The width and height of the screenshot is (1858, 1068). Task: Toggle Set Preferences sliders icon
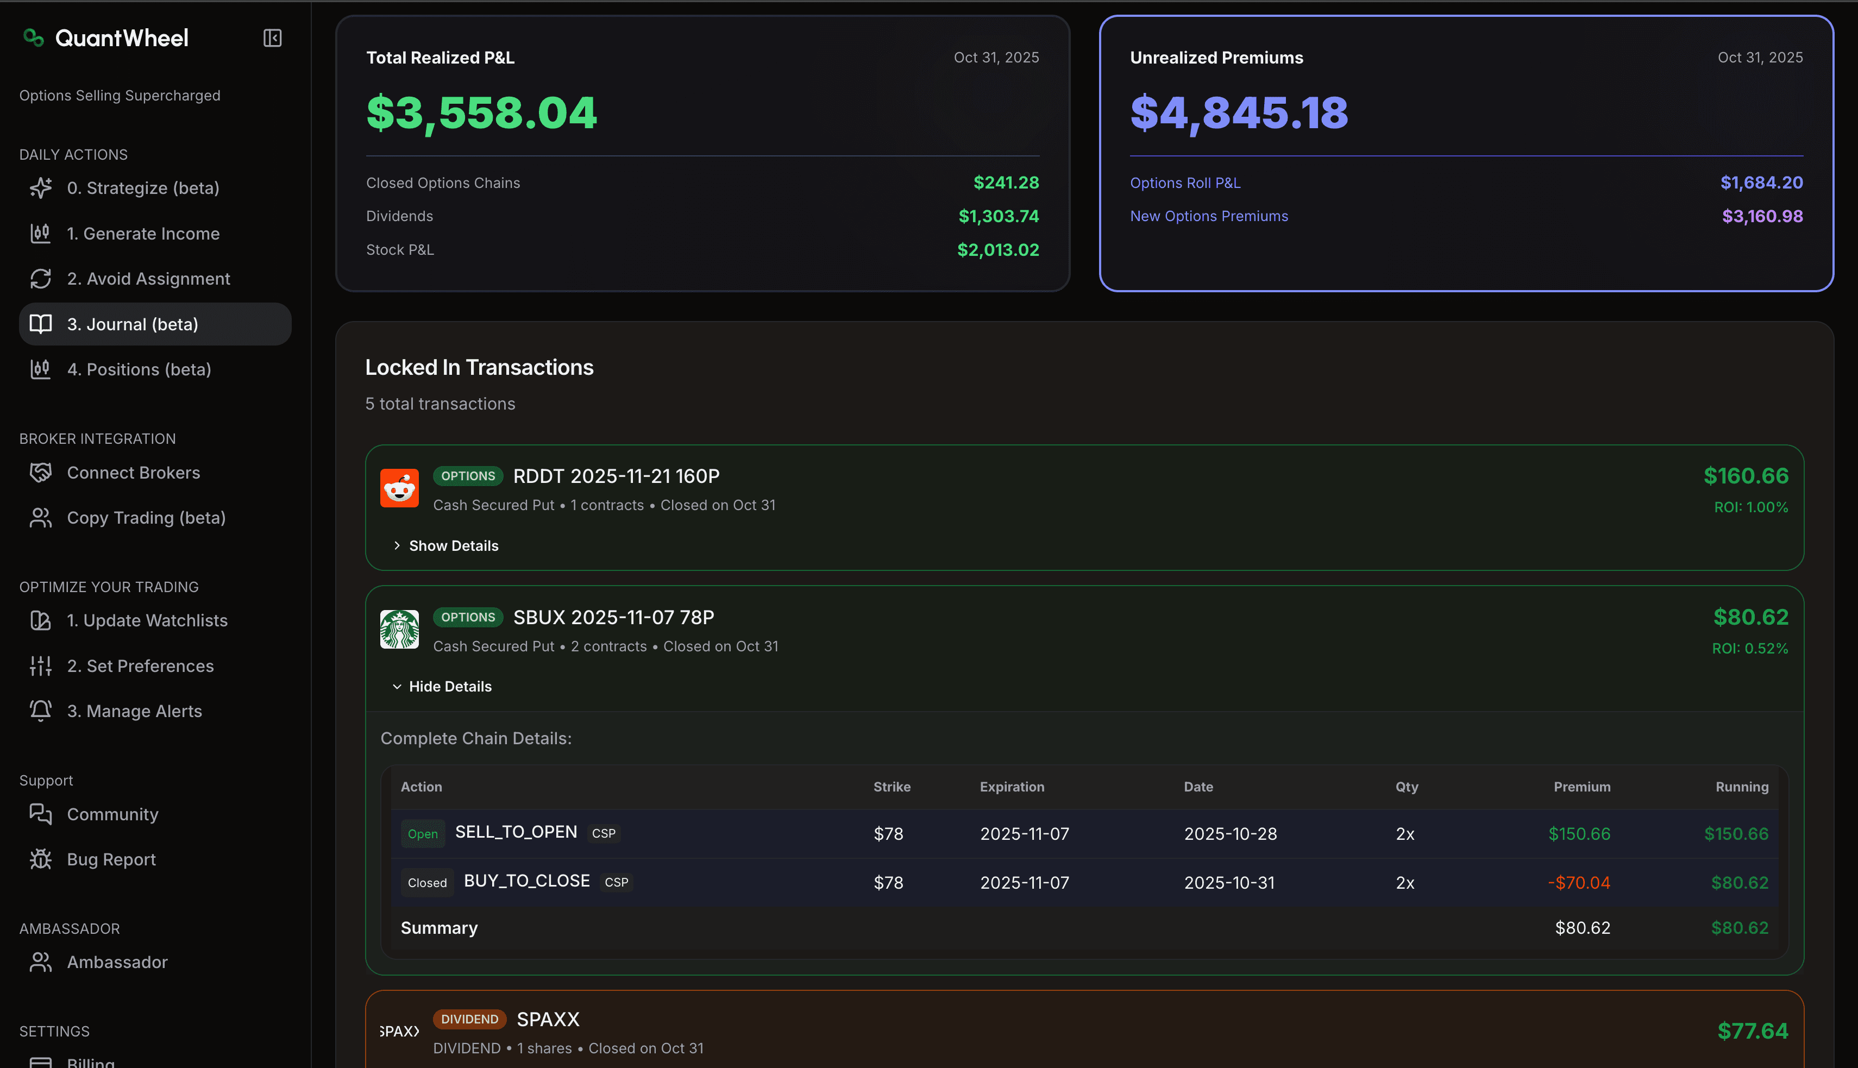[x=40, y=665]
